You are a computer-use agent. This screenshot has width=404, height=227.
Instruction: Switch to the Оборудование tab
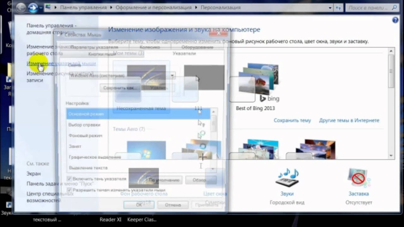pyautogui.click(x=197, y=47)
